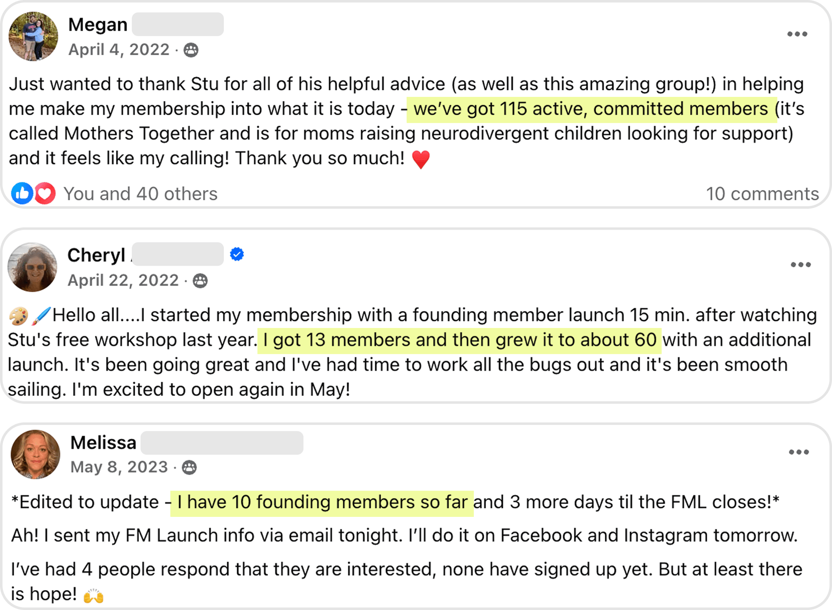This screenshot has height=610, width=832.
Task: Click Cheryl's profile picture
Action: coord(32,267)
